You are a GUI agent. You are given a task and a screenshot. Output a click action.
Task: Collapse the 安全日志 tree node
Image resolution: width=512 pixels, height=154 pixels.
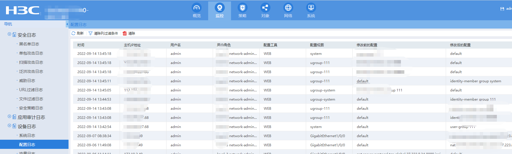(9, 34)
